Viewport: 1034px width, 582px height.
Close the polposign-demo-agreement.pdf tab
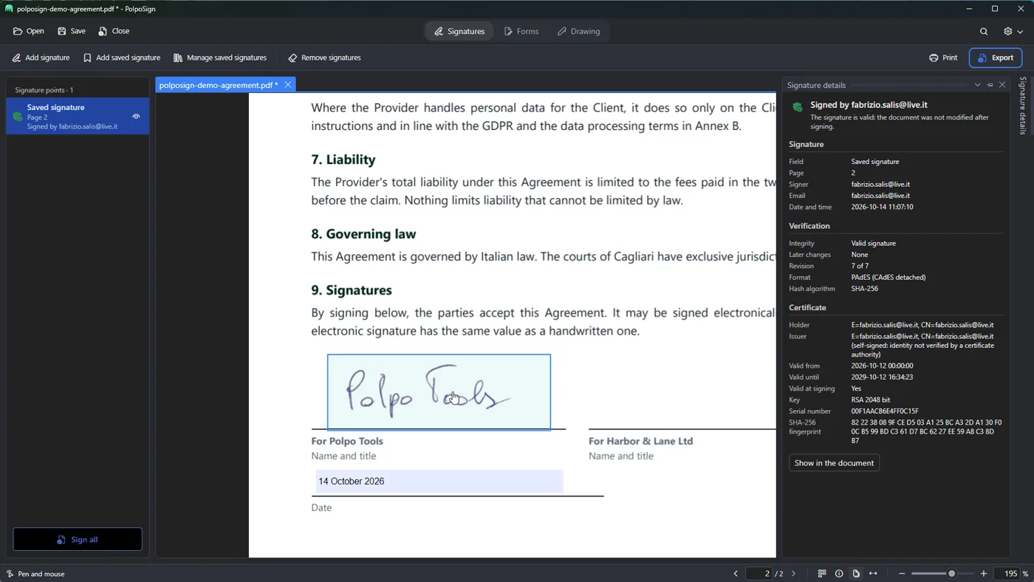click(288, 85)
